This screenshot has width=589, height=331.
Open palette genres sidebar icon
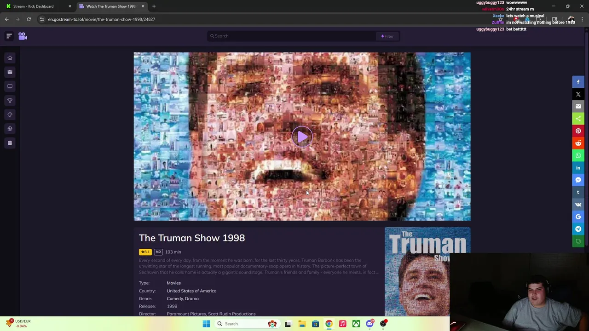pyautogui.click(x=10, y=114)
